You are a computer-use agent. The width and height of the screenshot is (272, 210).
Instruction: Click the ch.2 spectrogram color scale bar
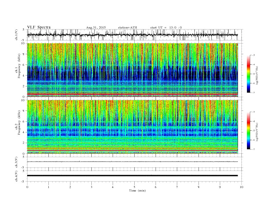click(249, 130)
